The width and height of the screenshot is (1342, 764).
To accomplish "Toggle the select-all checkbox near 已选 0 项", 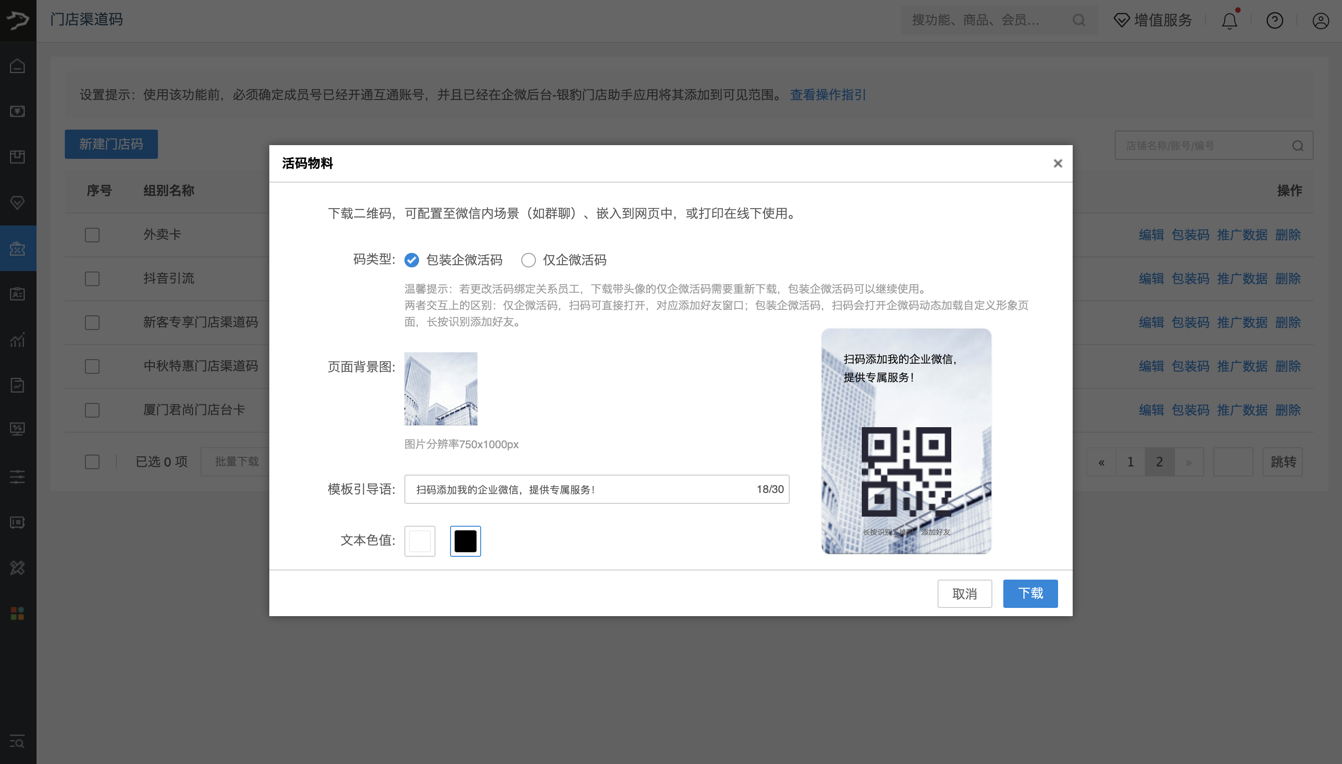I will point(92,462).
